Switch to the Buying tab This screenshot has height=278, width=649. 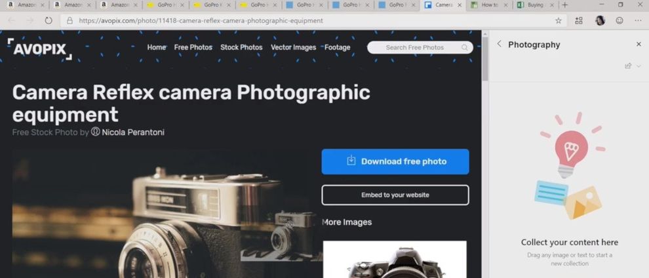point(536,5)
